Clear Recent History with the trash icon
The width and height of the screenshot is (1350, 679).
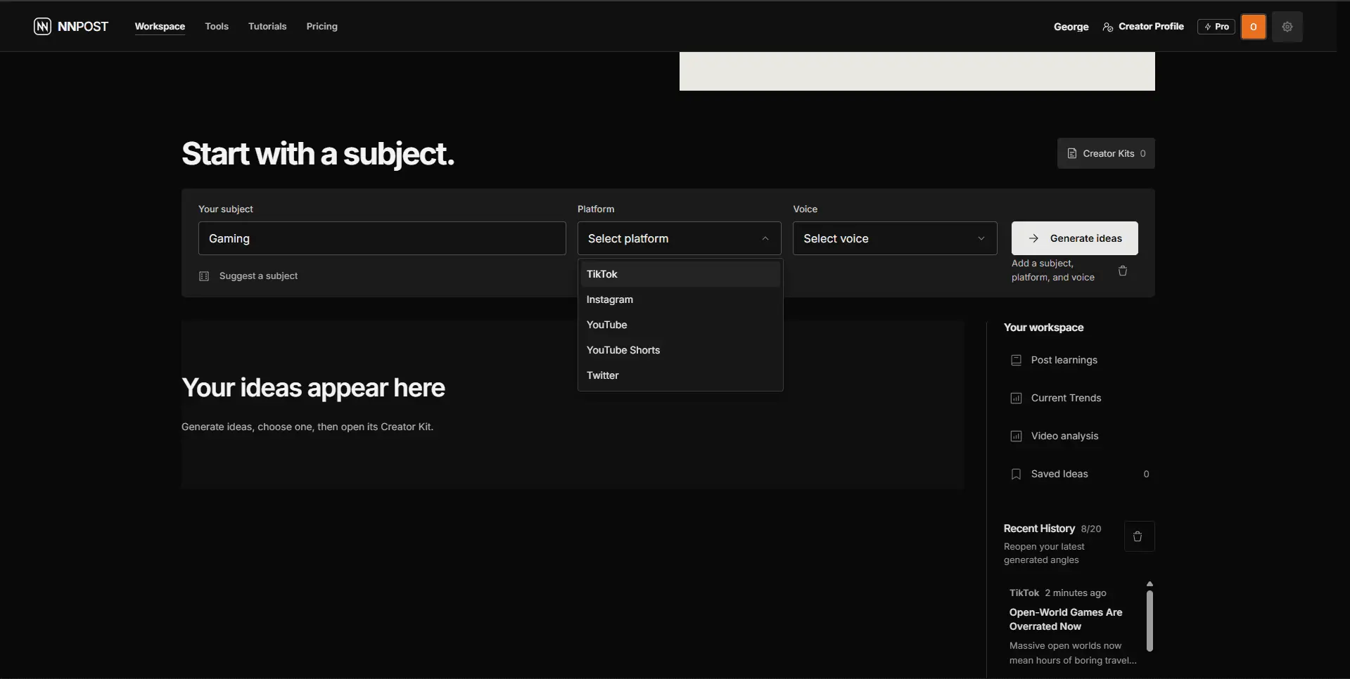click(x=1138, y=536)
